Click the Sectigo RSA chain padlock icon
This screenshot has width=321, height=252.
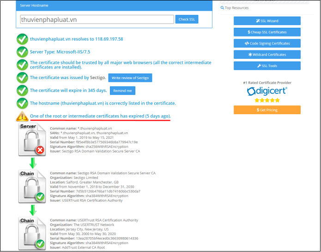coord(32,187)
